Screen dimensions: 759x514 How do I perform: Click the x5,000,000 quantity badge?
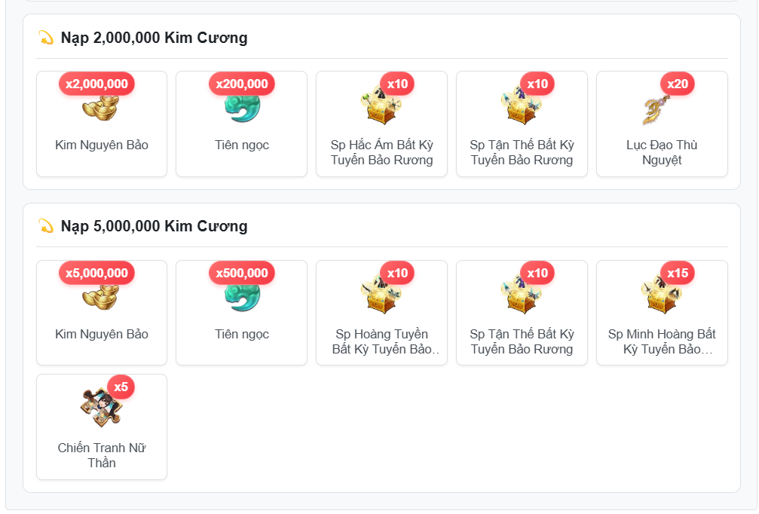pyautogui.click(x=96, y=273)
